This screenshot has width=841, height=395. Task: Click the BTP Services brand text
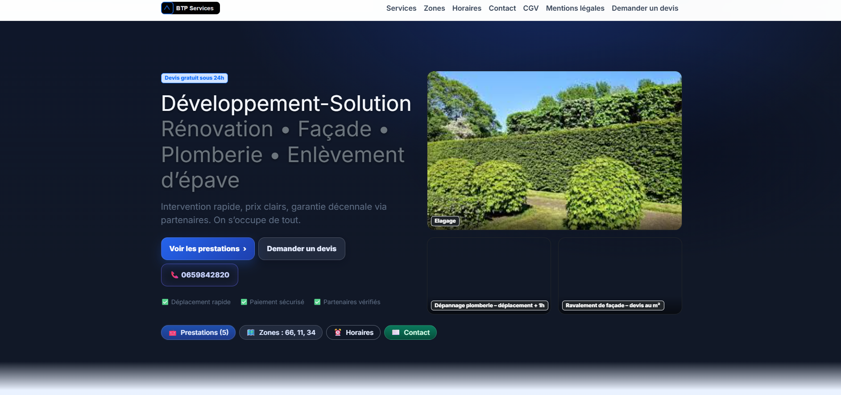tap(195, 8)
